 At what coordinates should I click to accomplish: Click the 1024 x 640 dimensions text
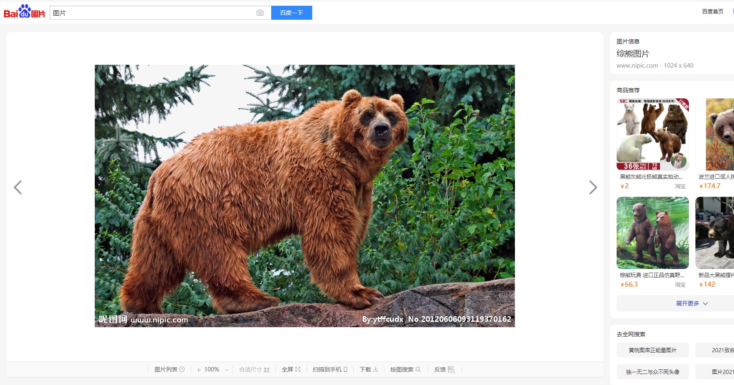click(x=679, y=66)
